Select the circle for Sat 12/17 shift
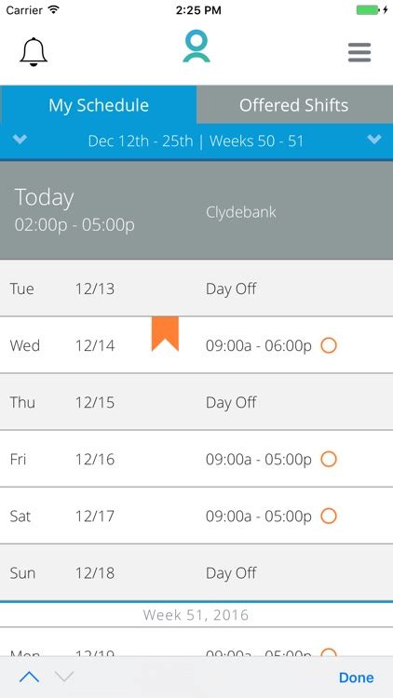Screen dimensions: 393x698 tap(329, 516)
